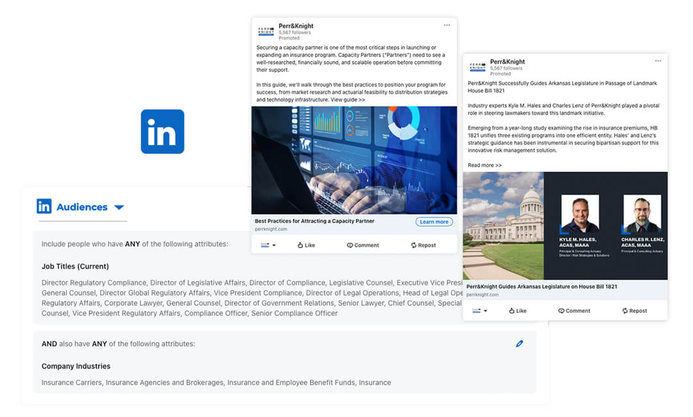Click Perr&Knight logo on the Capacity Partner post
This screenshot has width=693, height=417.
[x=266, y=31]
